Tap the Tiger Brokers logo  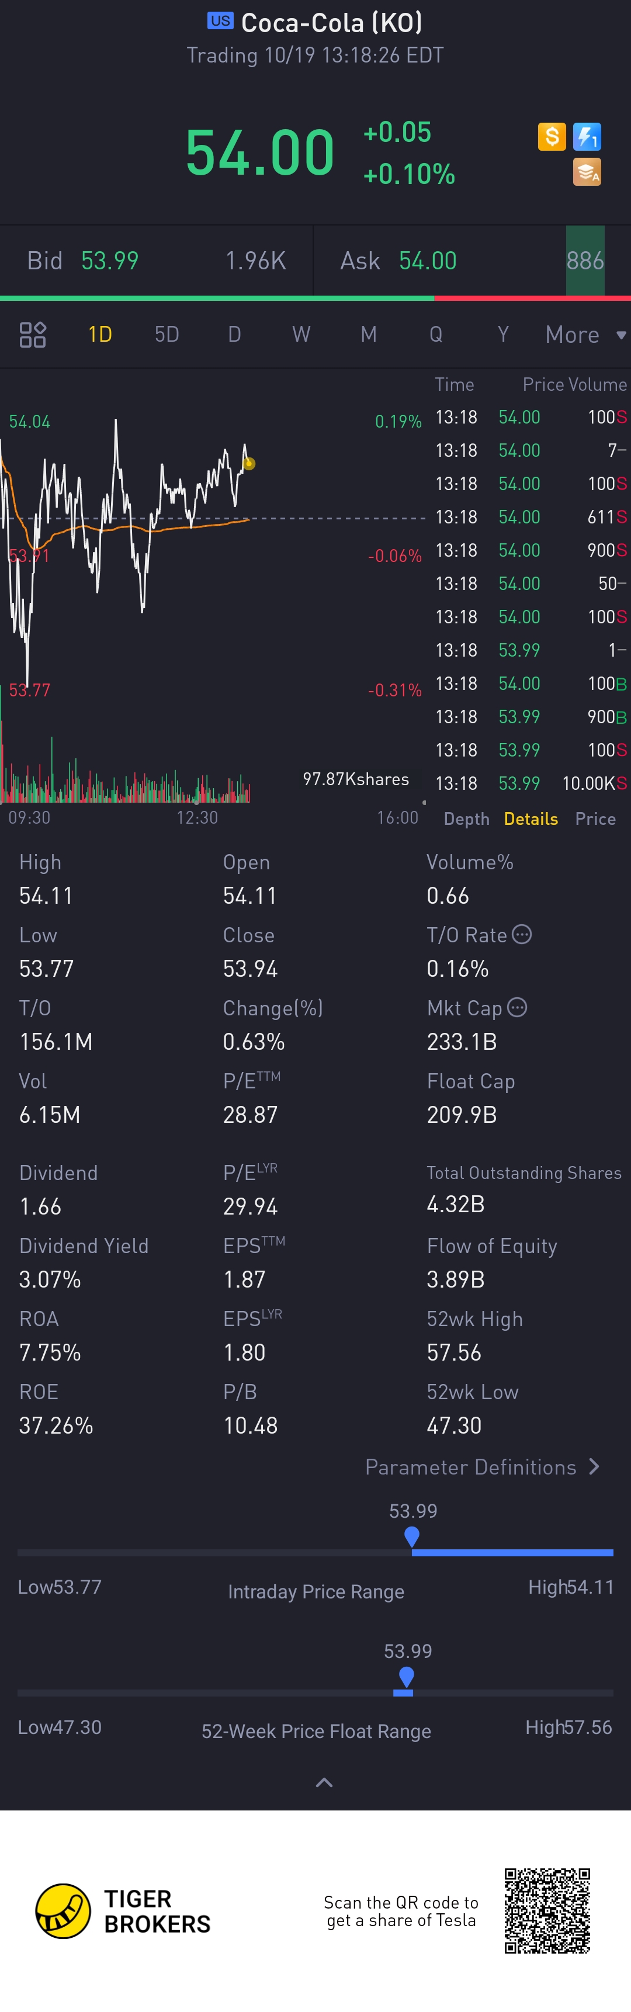pos(123,1910)
